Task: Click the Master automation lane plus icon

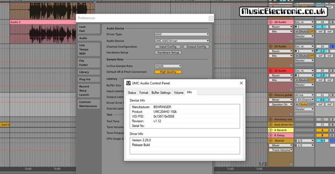Action: pos(291,164)
